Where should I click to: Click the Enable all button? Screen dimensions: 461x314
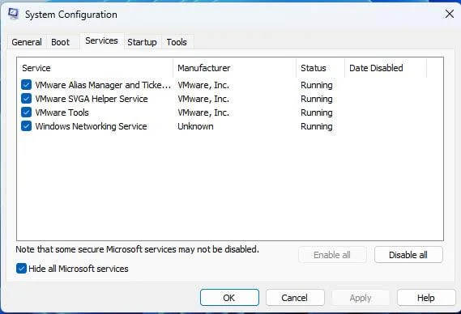click(x=332, y=255)
